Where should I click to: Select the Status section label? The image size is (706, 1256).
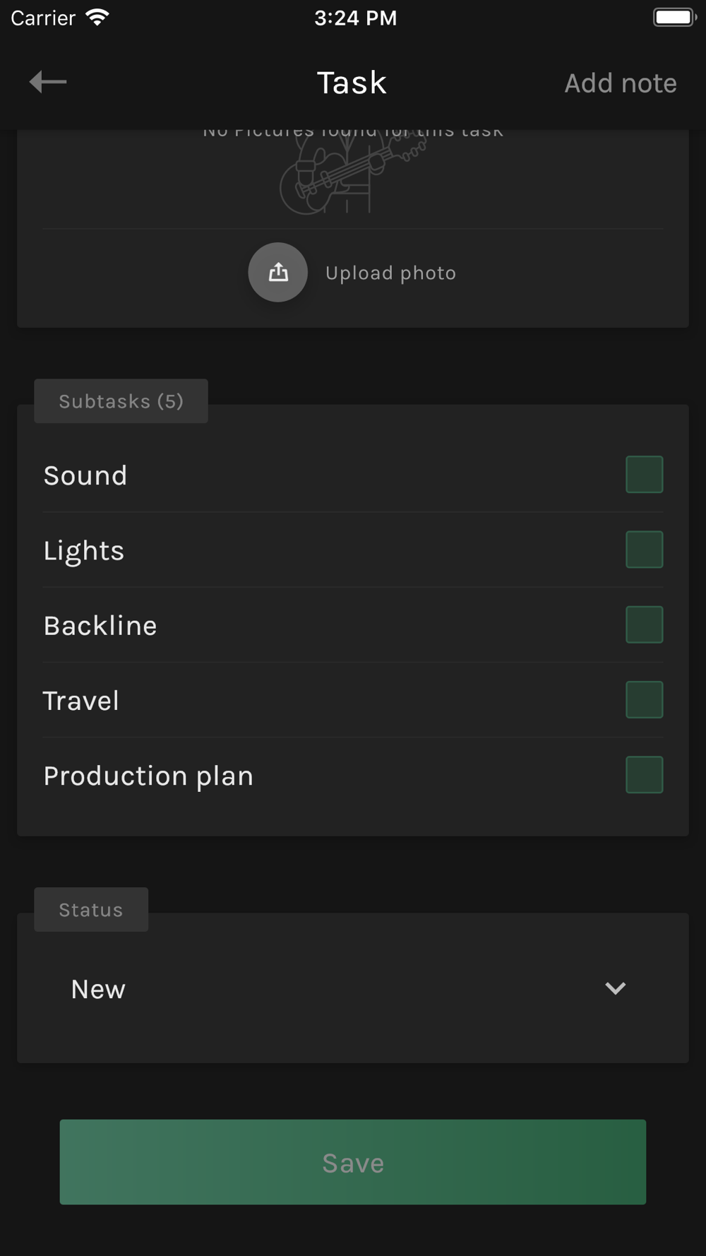point(91,910)
